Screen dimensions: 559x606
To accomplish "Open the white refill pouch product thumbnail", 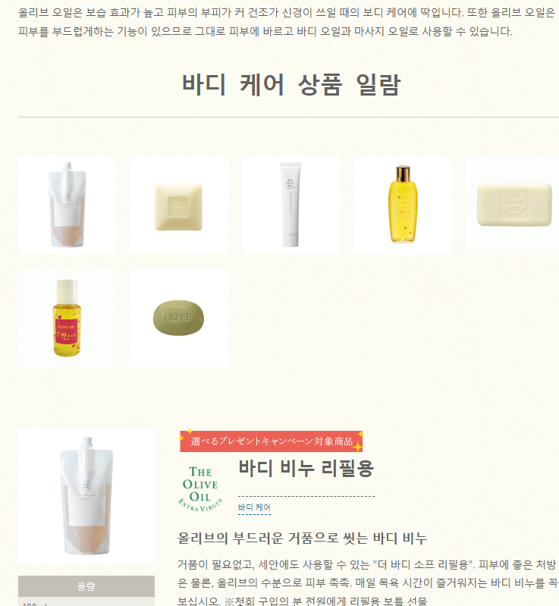I will click(67, 205).
